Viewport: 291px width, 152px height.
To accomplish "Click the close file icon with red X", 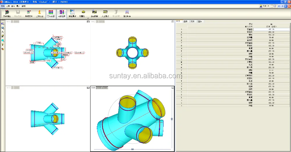I will 29,12.
